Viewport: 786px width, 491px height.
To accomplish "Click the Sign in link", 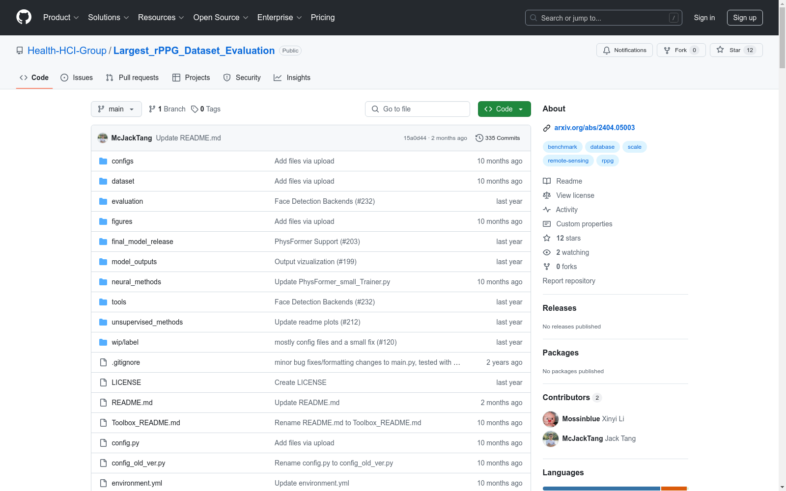I will (704, 18).
